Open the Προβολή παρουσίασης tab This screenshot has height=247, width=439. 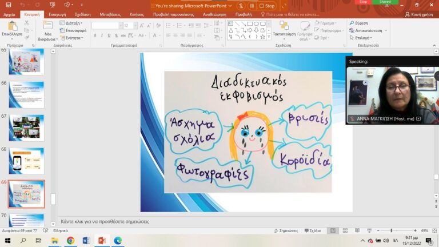174,14
